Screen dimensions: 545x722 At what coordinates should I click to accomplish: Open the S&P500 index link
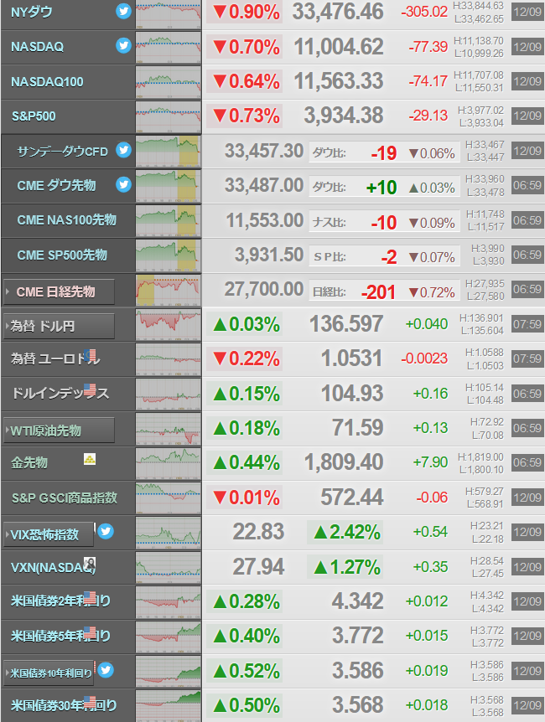[x=34, y=116]
